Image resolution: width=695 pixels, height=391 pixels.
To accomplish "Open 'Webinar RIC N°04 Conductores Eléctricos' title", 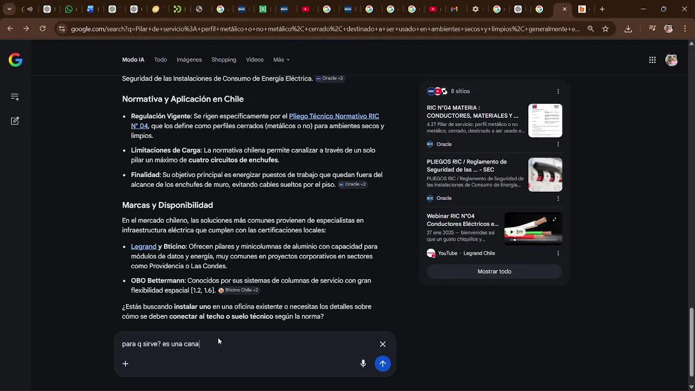I will click(463, 220).
